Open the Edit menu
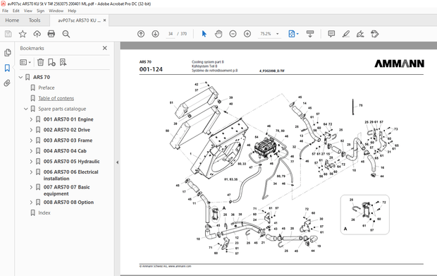Screen dimensions: 437x276 click(16, 11)
